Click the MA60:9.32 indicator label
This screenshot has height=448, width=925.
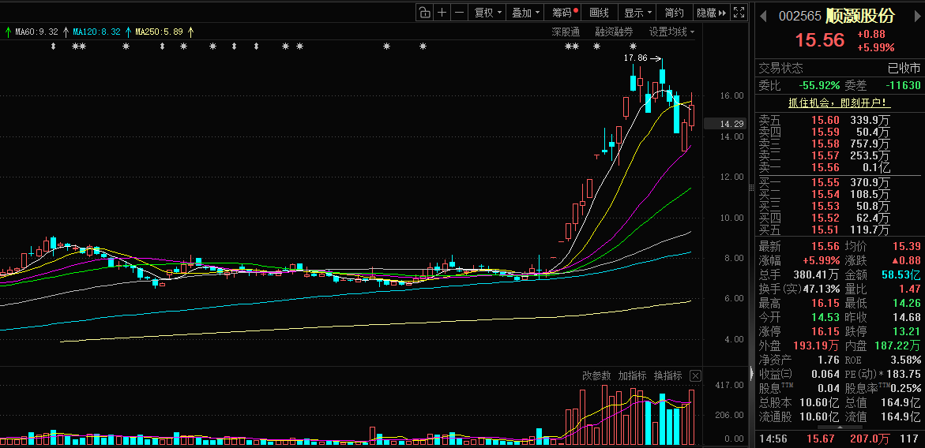[x=36, y=32]
